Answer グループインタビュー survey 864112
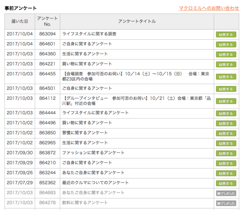The height and width of the screenshot is (210, 245). (226, 101)
